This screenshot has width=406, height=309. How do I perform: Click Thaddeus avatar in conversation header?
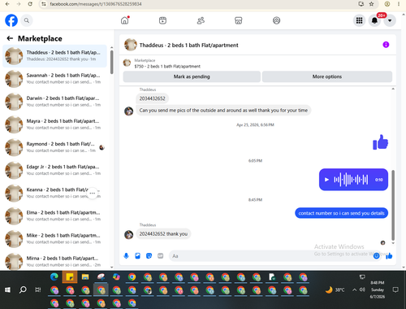pyautogui.click(x=131, y=45)
